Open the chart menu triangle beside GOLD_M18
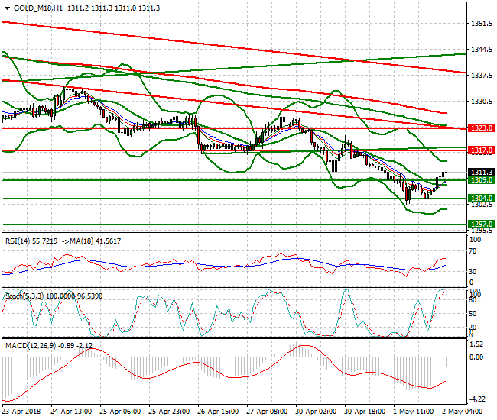The height and width of the screenshot is (420, 497). (7, 8)
